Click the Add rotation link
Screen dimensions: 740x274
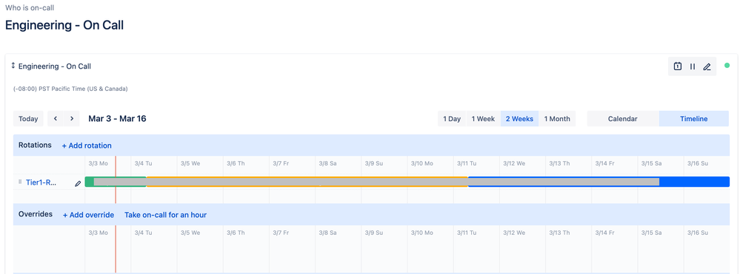(x=87, y=145)
